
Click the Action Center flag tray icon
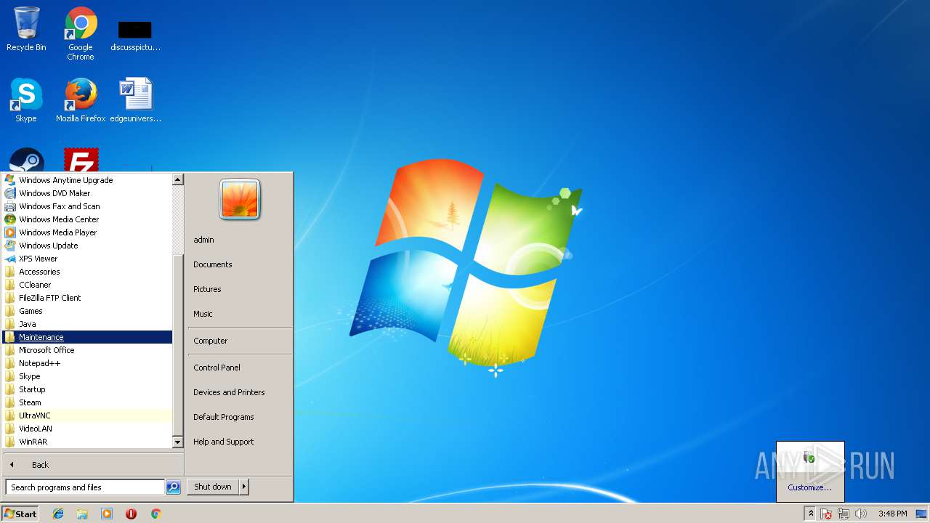[x=827, y=514]
